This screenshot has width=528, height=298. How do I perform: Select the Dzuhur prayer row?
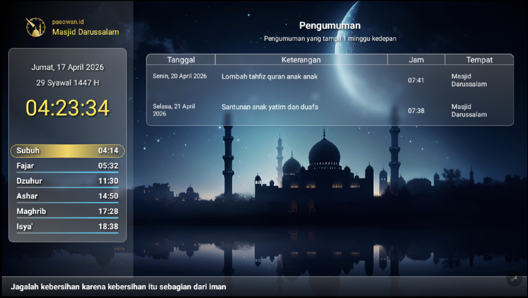pos(67,181)
